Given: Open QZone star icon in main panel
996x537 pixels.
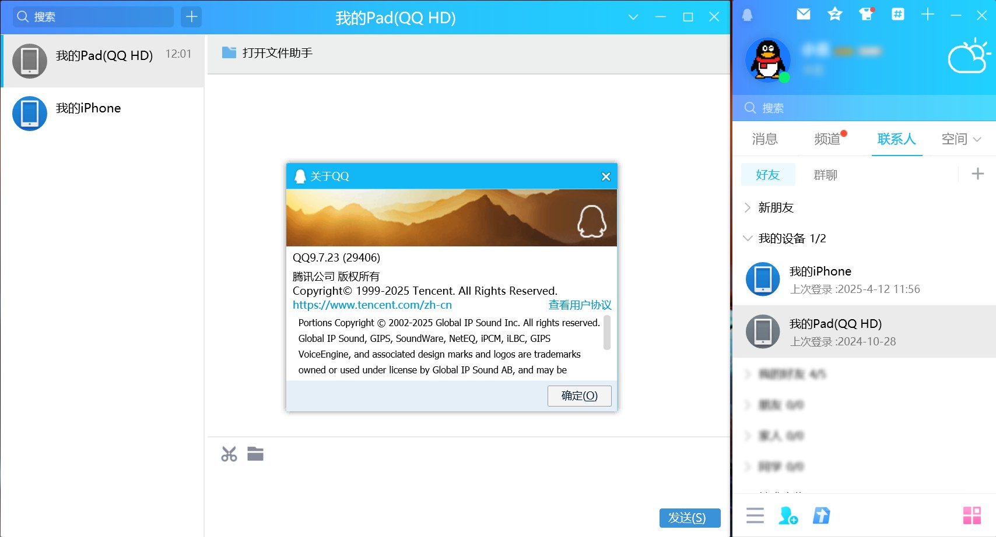Looking at the screenshot, I should pos(835,14).
